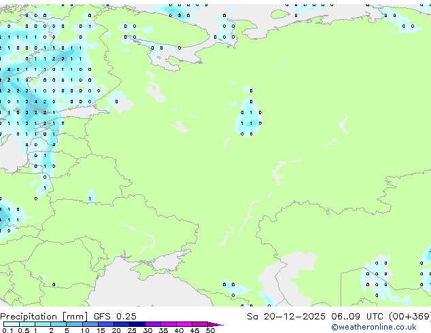Viewport: 431px width, 333px height.
Task: Click the '(00+369)' forecast offset text
Action: click(410, 317)
